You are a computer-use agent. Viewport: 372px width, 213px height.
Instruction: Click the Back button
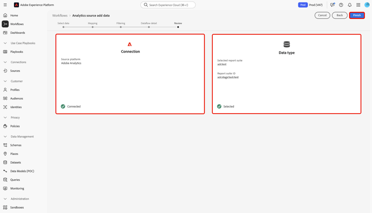tap(339, 15)
